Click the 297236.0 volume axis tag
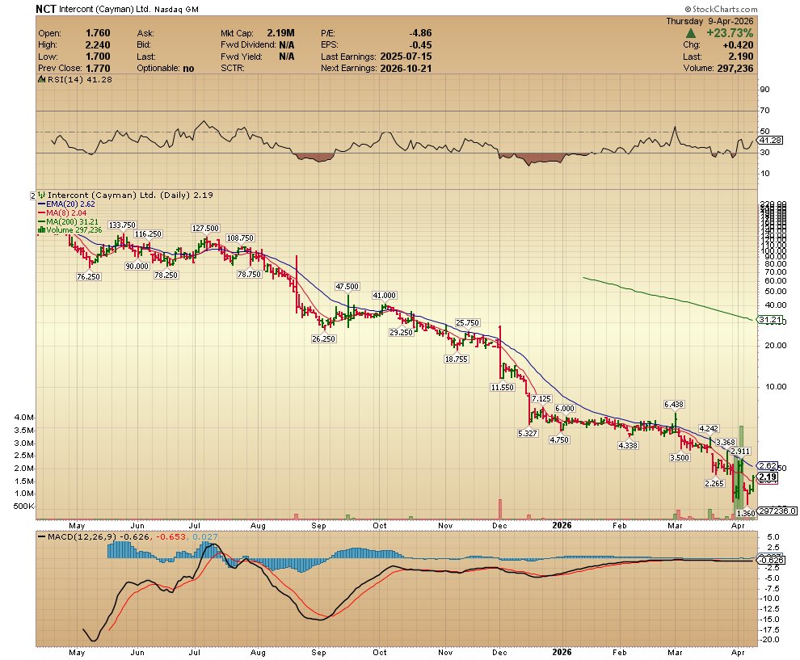 coord(777,511)
